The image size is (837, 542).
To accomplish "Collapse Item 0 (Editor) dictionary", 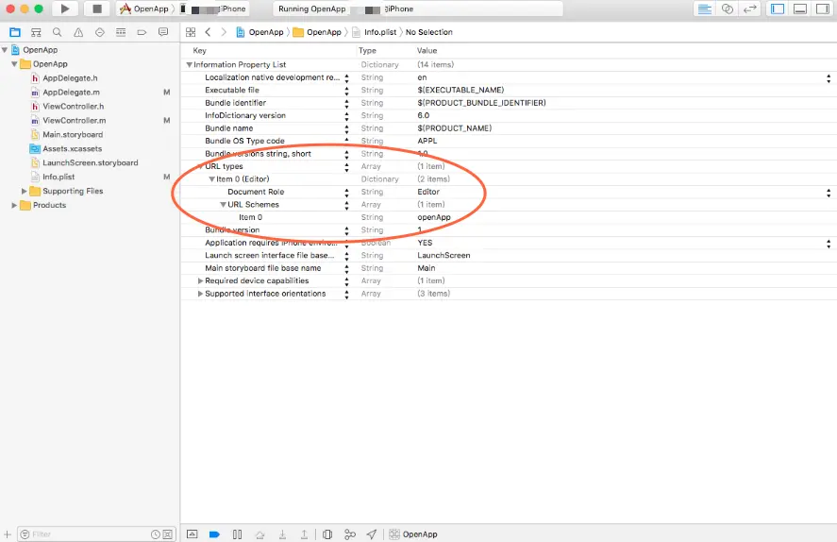I will 212,179.
